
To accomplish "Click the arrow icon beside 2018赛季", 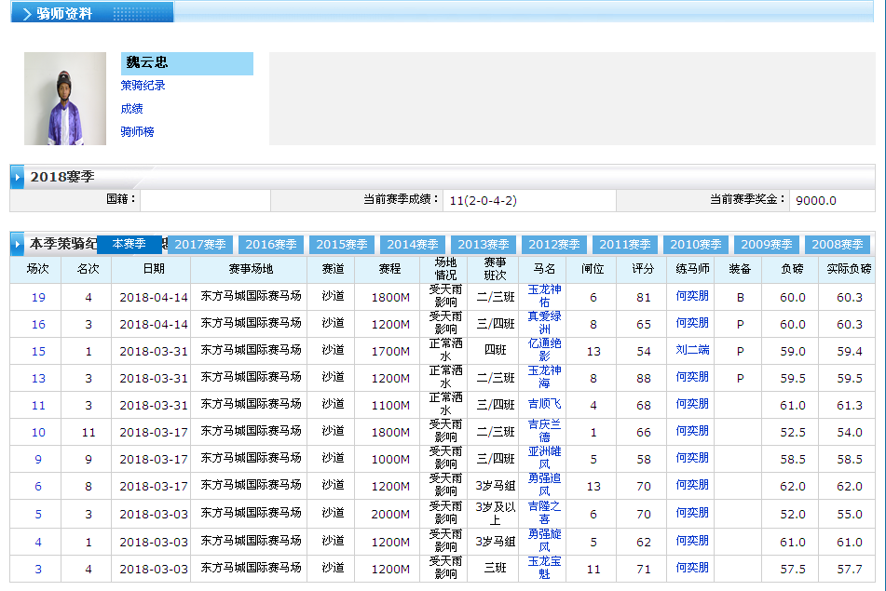I will 17,177.
